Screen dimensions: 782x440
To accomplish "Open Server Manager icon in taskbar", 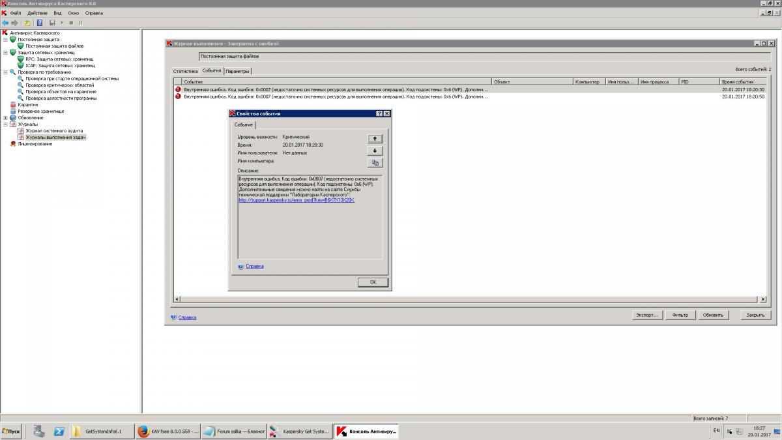I will tap(39, 431).
